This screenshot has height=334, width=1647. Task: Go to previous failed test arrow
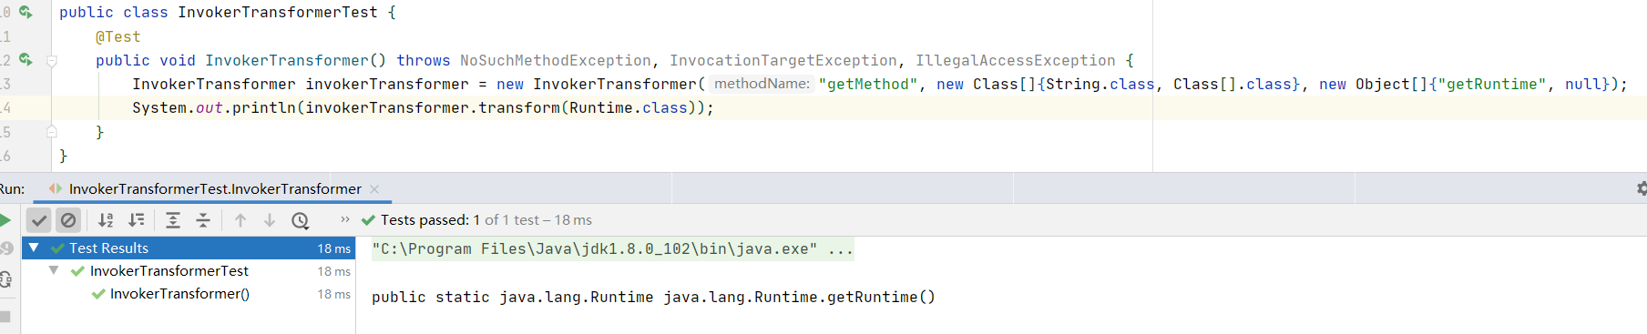[x=240, y=220]
